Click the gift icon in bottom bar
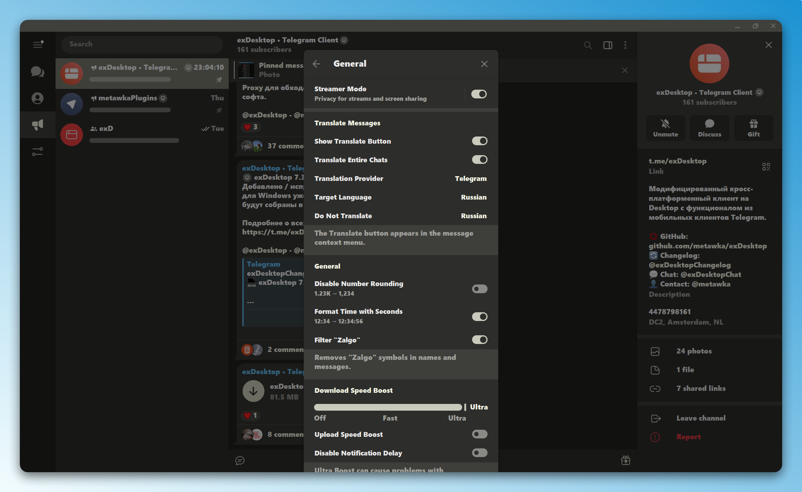The image size is (802, 492). pyautogui.click(x=626, y=460)
